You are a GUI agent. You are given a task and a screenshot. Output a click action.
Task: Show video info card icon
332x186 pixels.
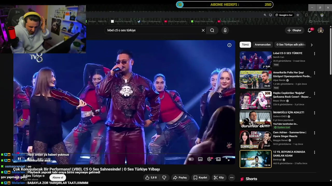[229, 45]
